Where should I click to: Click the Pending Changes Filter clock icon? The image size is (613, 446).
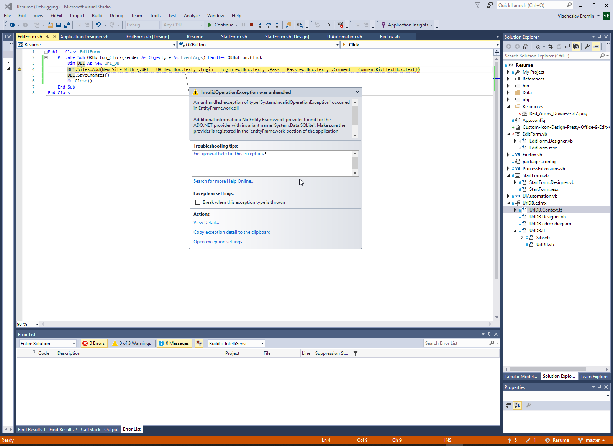538,46
